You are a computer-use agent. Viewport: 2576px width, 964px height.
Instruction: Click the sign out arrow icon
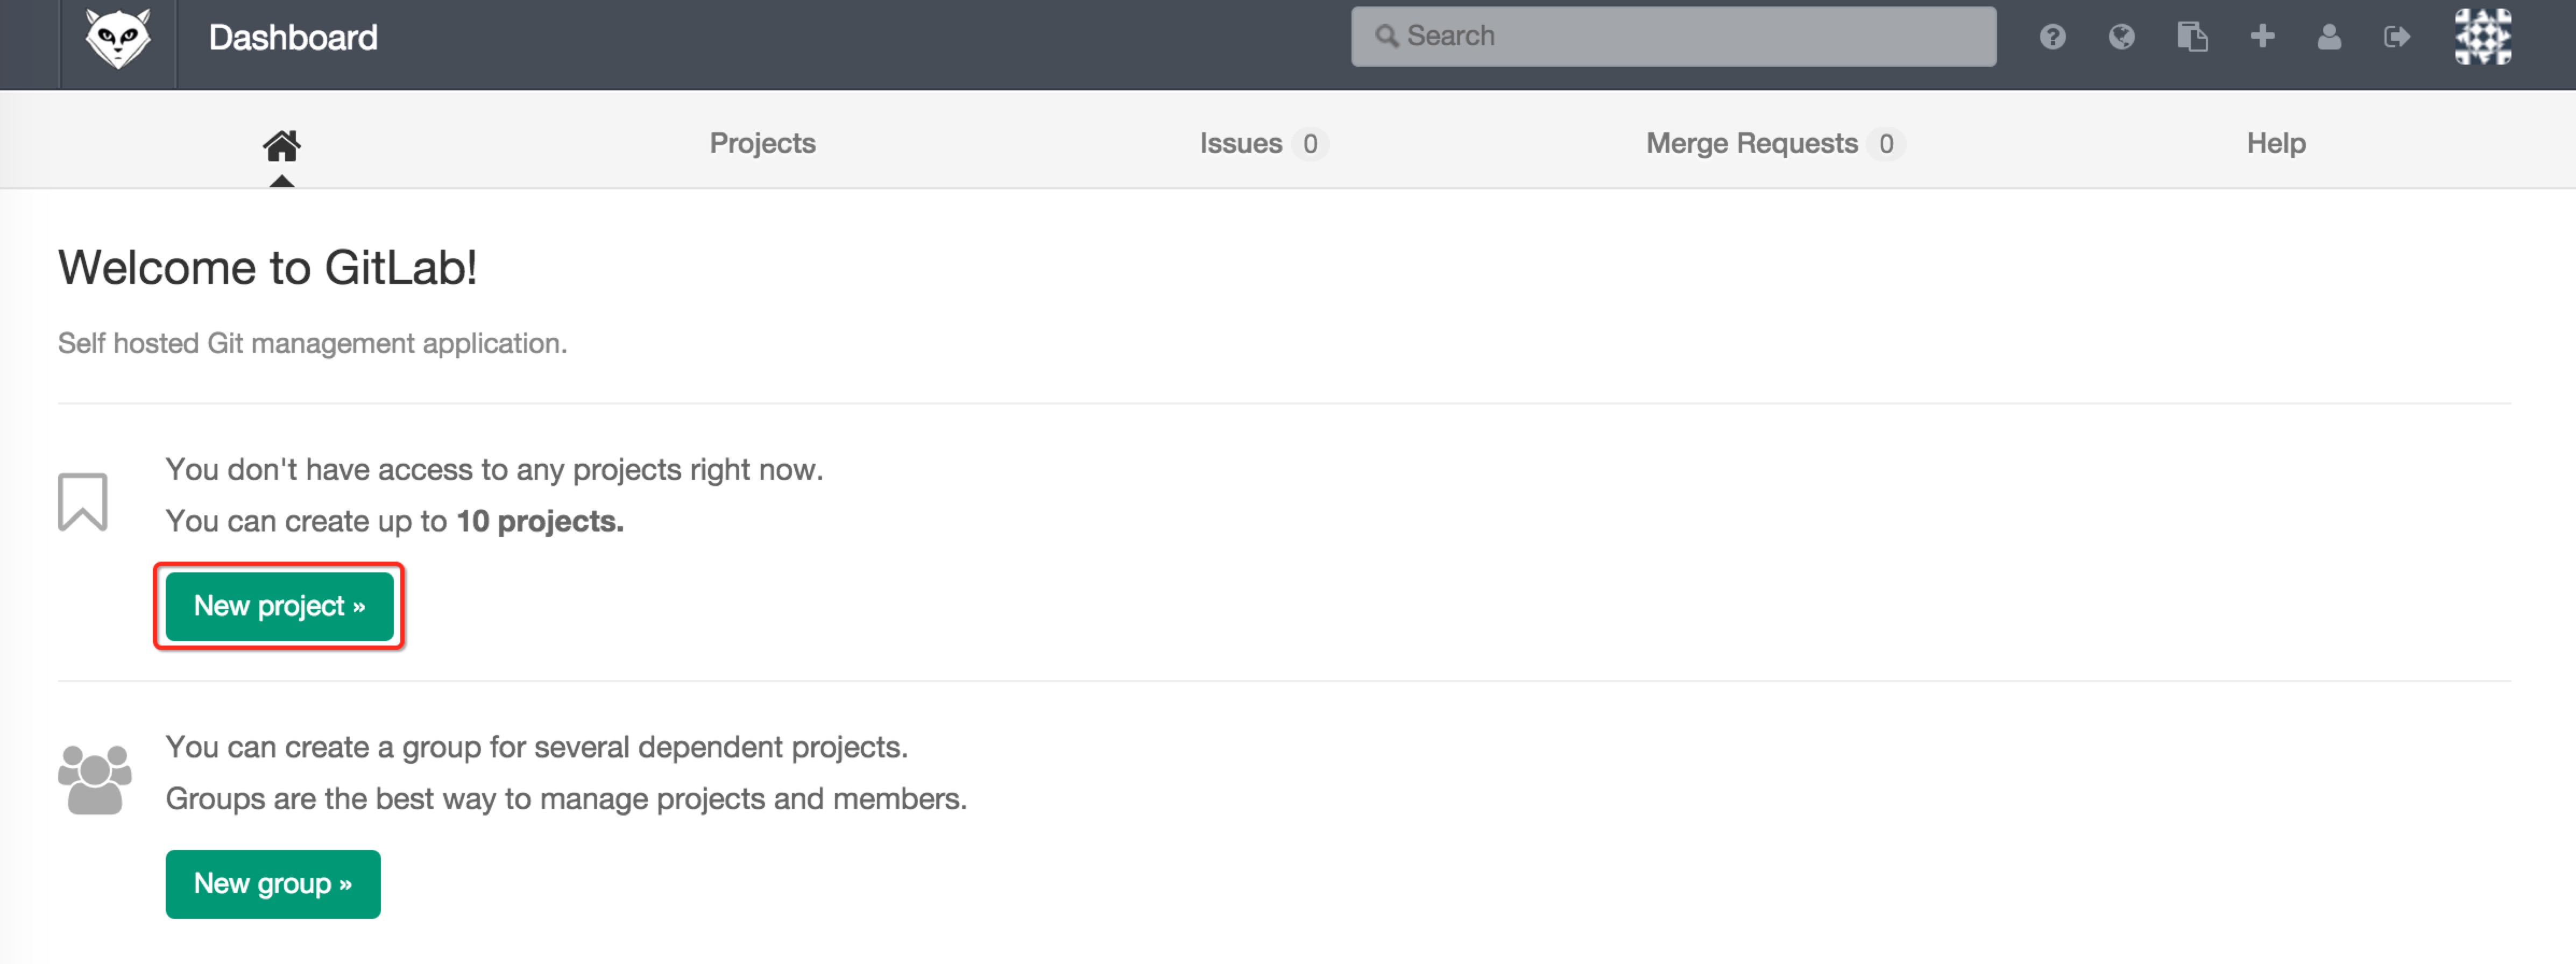[x=2397, y=37]
